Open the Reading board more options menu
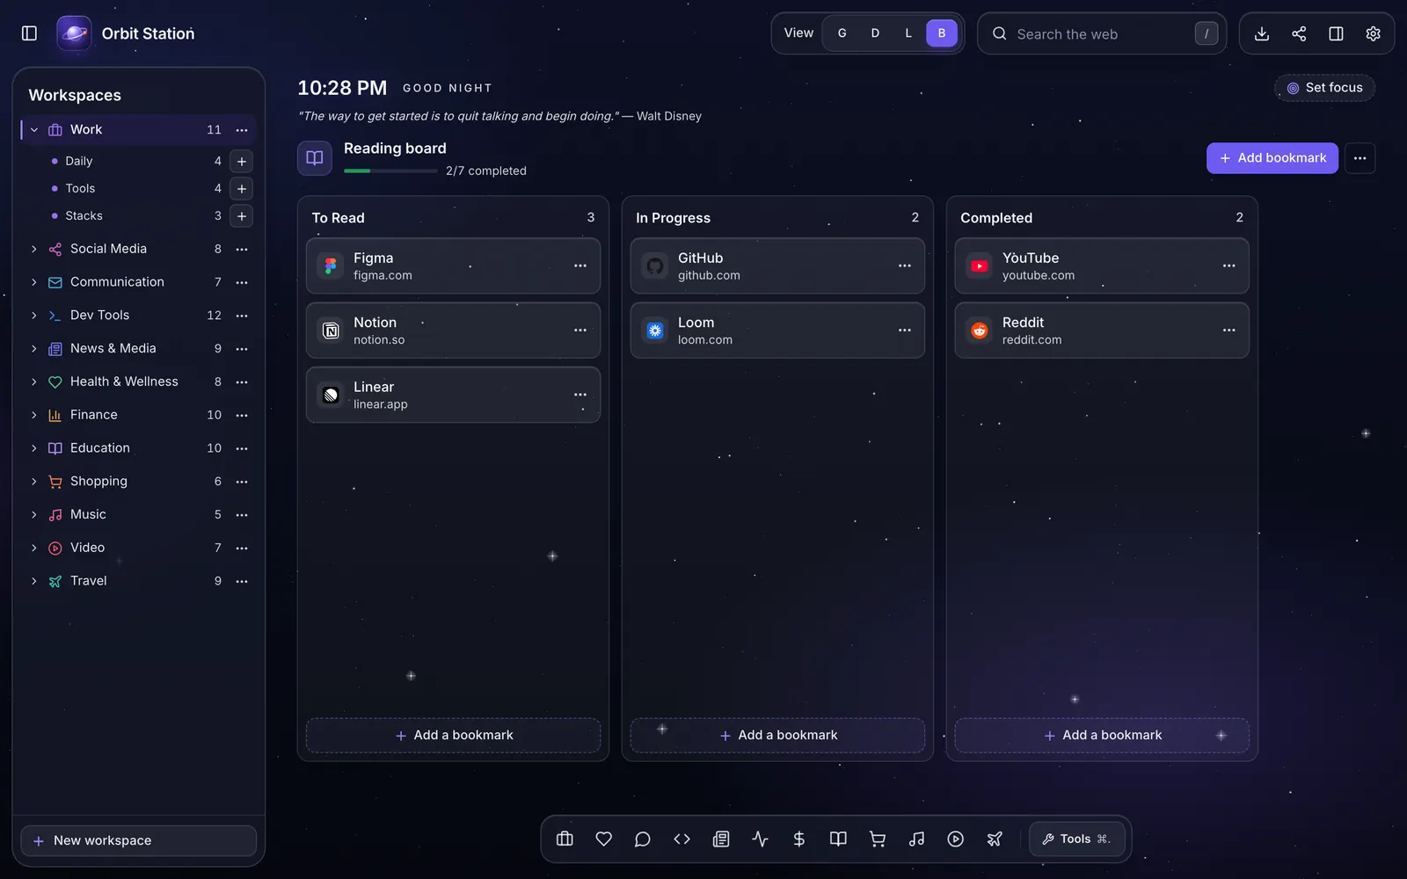Viewport: 1407px width, 879px height. (x=1360, y=158)
